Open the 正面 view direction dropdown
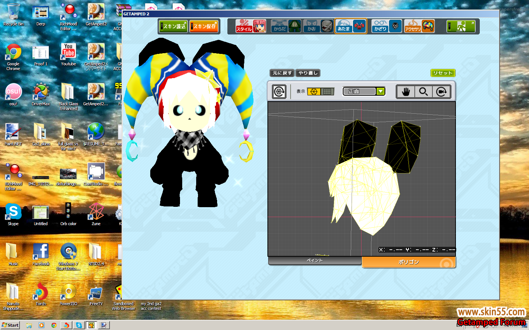 (x=364, y=91)
